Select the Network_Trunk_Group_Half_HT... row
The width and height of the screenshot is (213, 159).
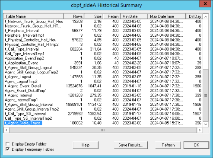[x=103, y=26]
